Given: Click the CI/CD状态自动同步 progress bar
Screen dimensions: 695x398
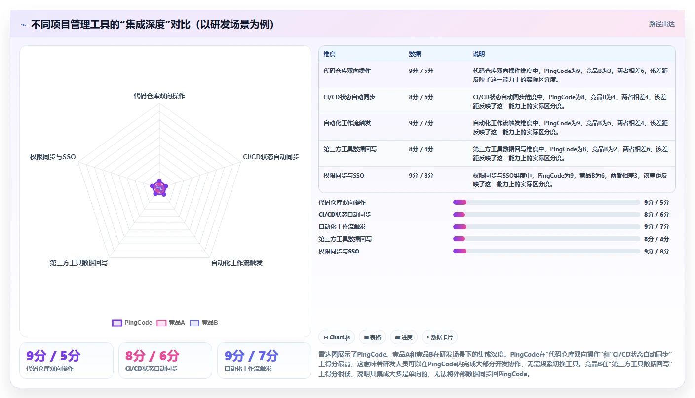Looking at the screenshot, I should click(546, 215).
